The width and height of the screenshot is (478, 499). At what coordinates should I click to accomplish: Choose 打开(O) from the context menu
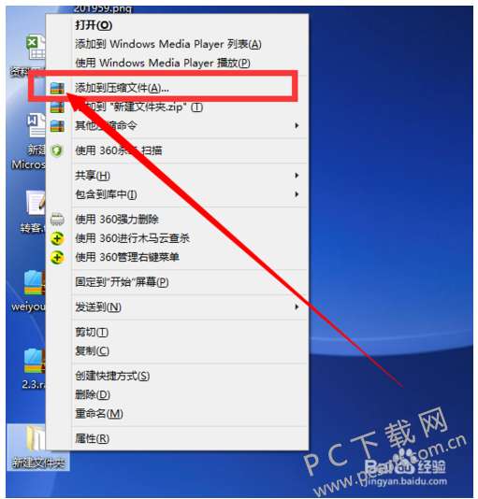94,25
